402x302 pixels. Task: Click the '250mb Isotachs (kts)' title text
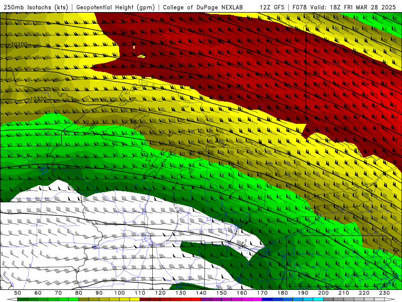pos(36,7)
